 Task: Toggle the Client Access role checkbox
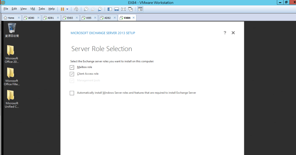pyautogui.click(x=72, y=74)
